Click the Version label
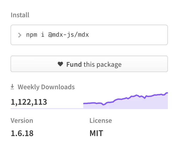This screenshot has height=144, width=178. tap(22, 121)
